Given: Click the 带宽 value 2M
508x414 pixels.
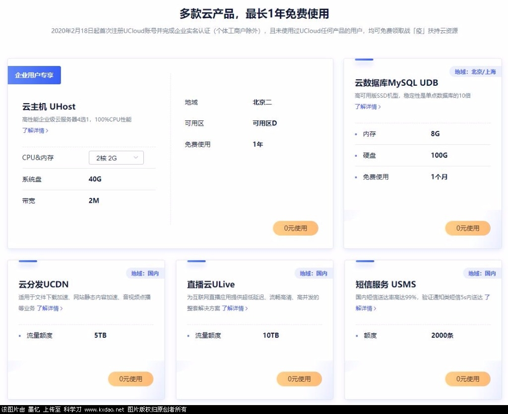Looking at the screenshot, I should 94,201.
